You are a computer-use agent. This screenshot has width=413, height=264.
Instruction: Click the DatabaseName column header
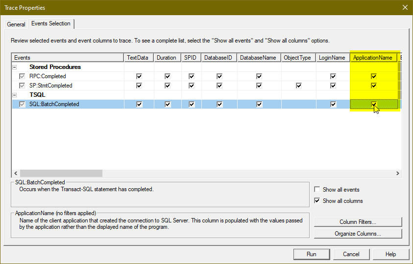click(x=259, y=58)
